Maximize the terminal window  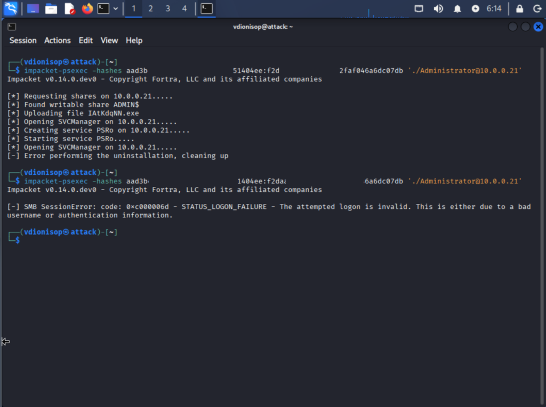[525, 27]
